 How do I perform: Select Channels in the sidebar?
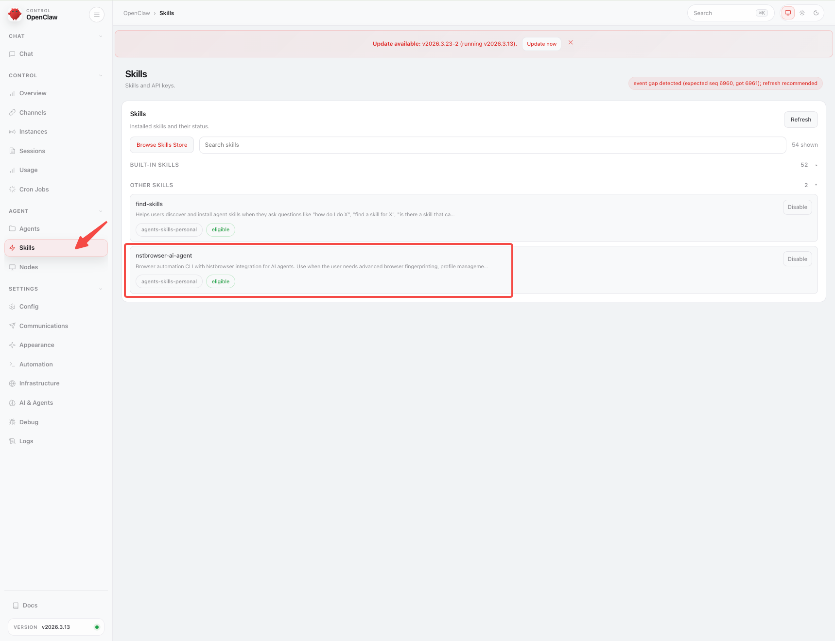pyautogui.click(x=32, y=112)
